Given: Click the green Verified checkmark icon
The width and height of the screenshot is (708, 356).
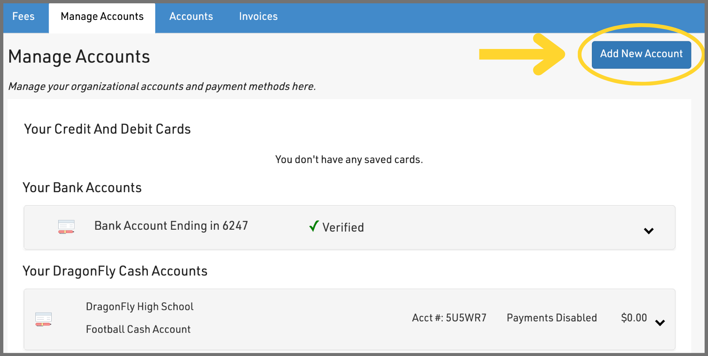Looking at the screenshot, I should [314, 226].
